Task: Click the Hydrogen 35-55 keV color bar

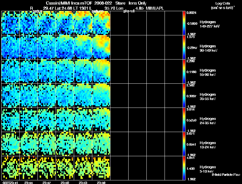Action: click(x=184, y=96)
